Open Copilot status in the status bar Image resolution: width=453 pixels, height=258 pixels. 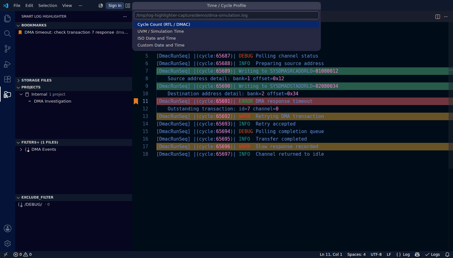[417, 255]
